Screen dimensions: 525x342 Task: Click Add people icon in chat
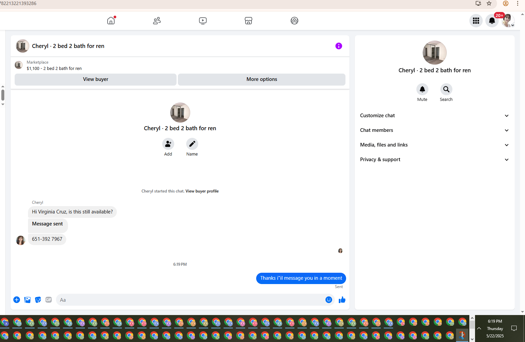168,144
